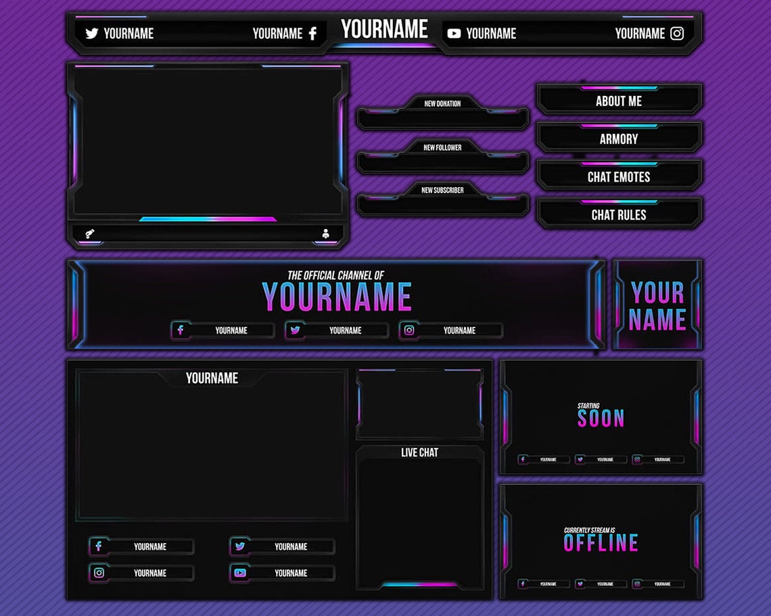771x616 pixels.
Task: Click the Twitter bird icon in the top header bar
Action: 92,33
